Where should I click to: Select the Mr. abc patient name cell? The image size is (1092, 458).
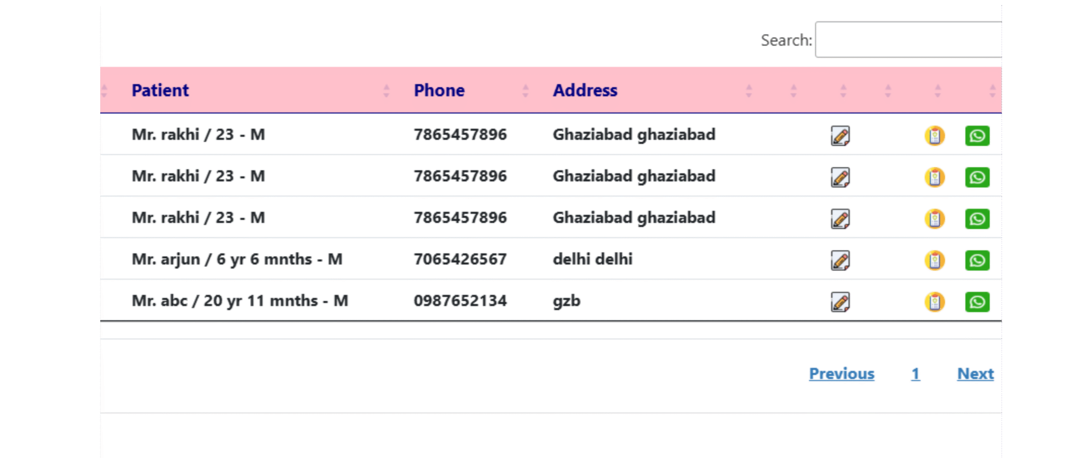(x=240, y=301)
